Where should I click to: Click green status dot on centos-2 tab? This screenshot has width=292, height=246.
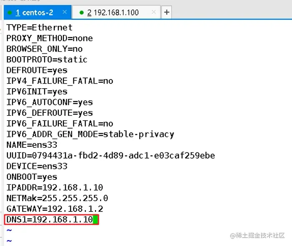coord(10,12)
